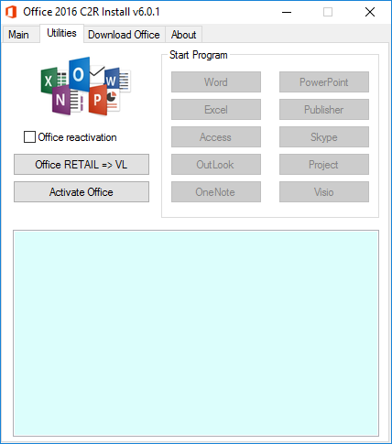The image size is (392, 444).
Task: Click the Office apps logo image
Action: [86, 86]
